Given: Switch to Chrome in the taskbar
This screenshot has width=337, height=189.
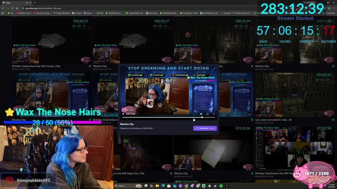Looking at the screenshot, I should (x=186, y=186).
